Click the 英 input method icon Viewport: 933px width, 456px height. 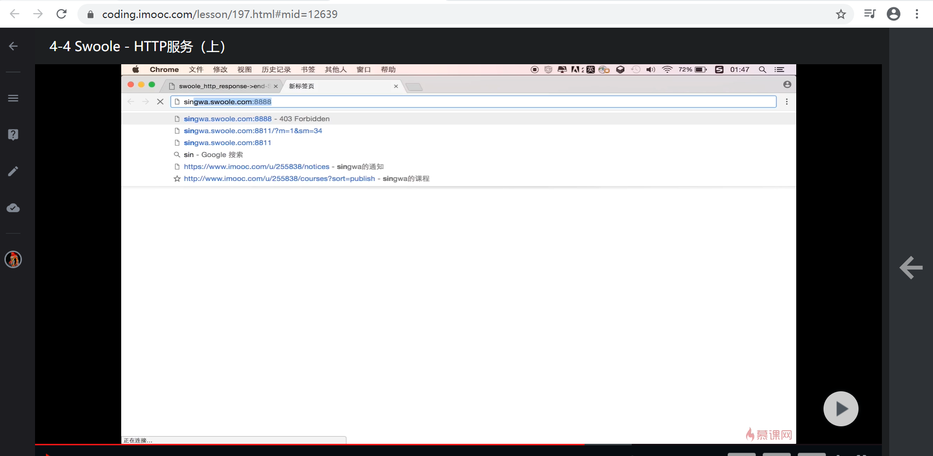(590, 70)
